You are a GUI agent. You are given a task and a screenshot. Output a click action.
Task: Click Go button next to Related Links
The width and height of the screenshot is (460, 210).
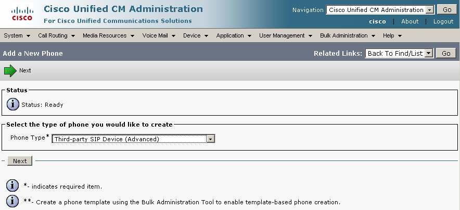click(445, 53)
